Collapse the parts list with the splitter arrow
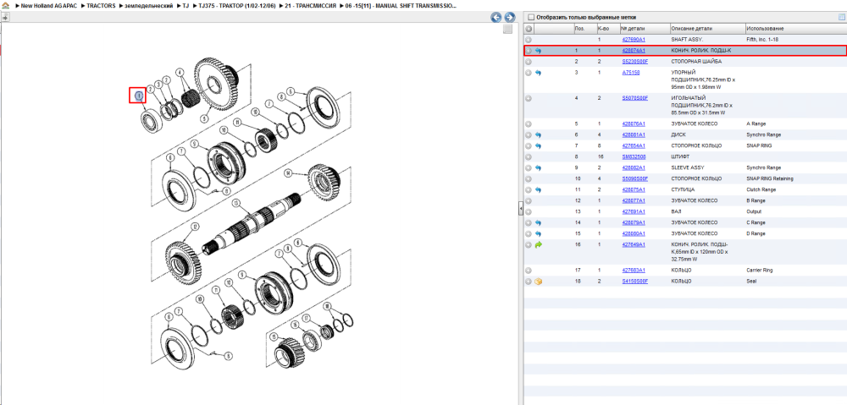Screen dimensions: 847x405 click(520, 208)
